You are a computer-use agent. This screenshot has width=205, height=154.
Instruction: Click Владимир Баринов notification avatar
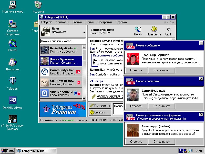point(133,59)
